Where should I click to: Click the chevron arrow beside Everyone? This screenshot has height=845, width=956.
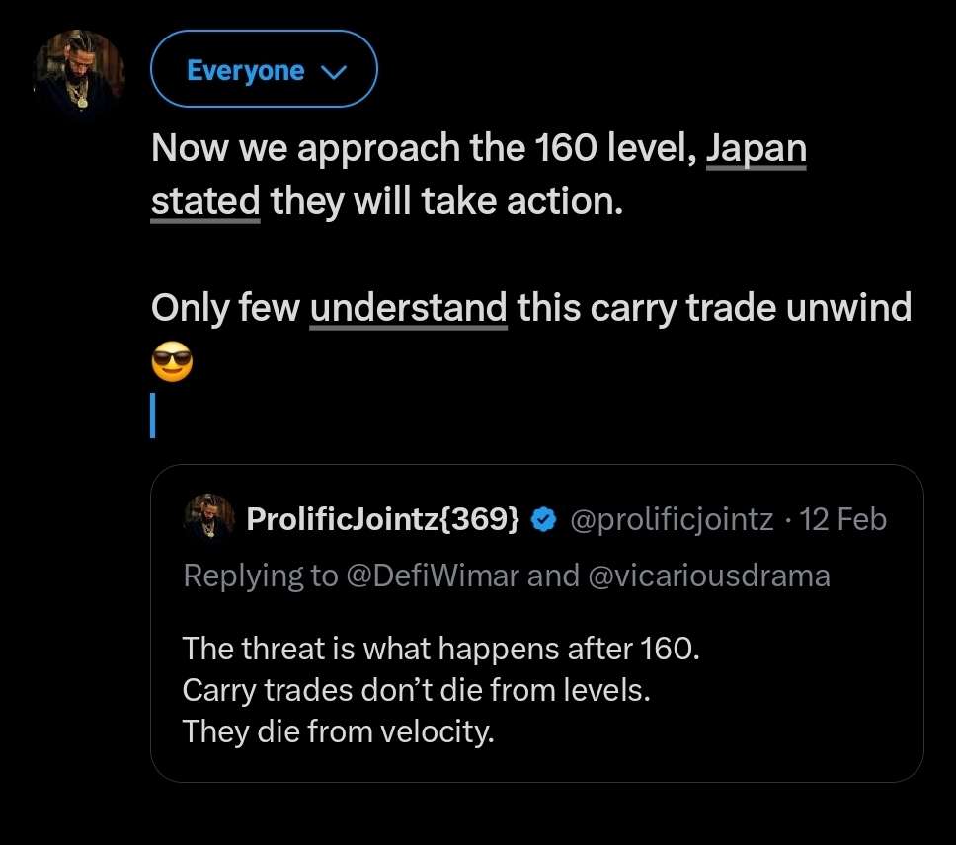point(335,71)
